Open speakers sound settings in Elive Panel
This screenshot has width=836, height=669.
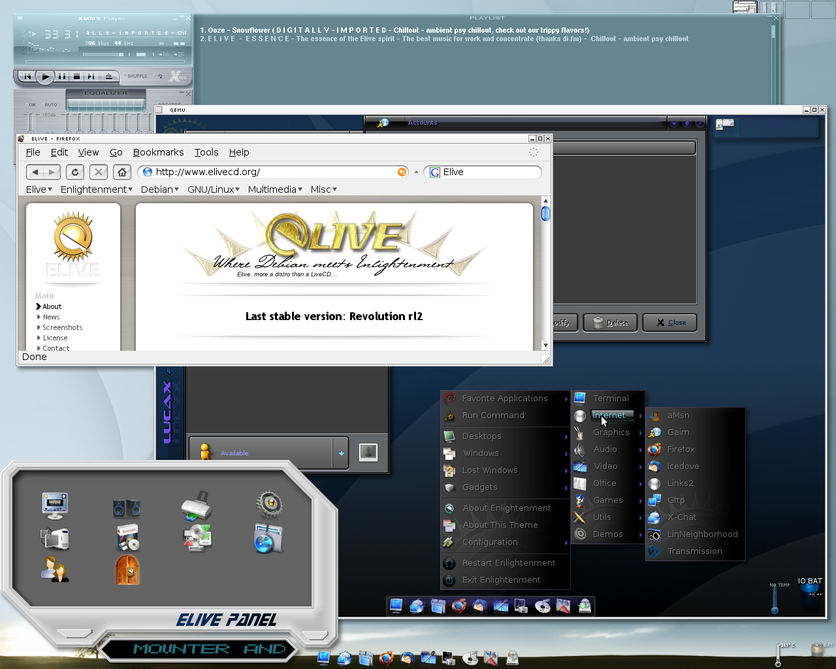point(126,507)
